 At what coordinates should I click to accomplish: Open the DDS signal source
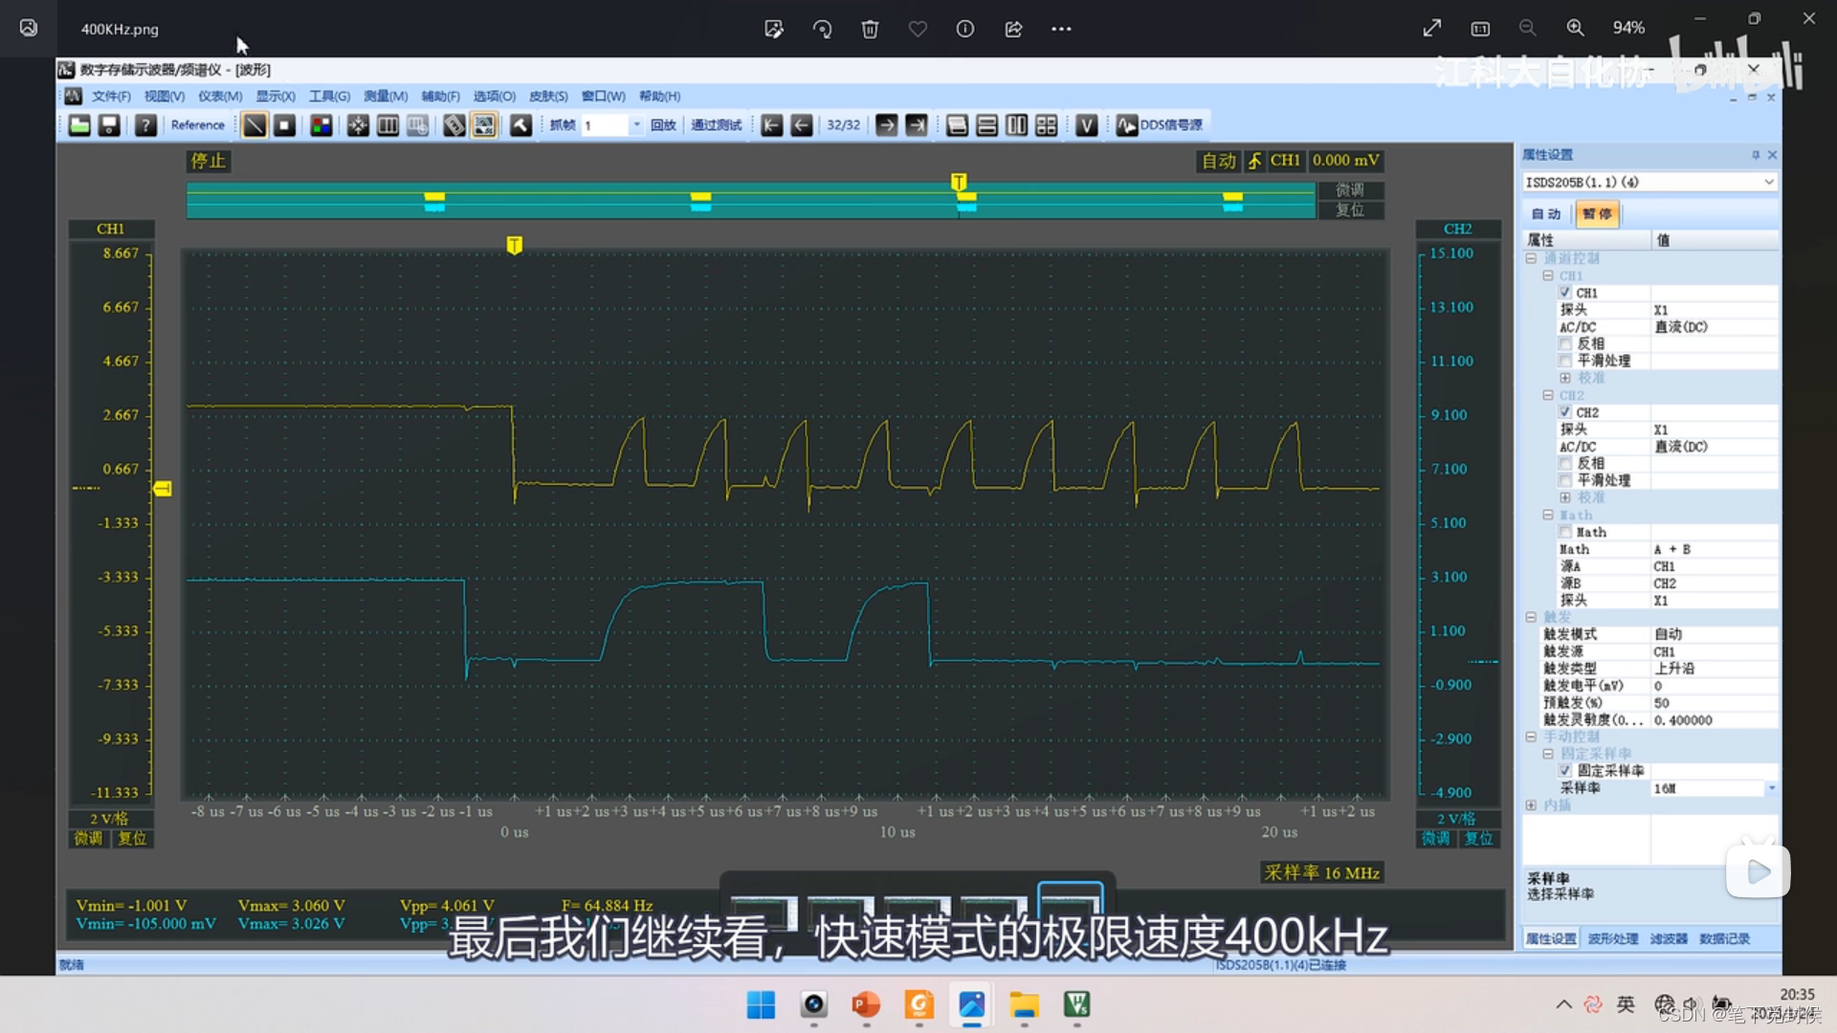click(1160, 125)
